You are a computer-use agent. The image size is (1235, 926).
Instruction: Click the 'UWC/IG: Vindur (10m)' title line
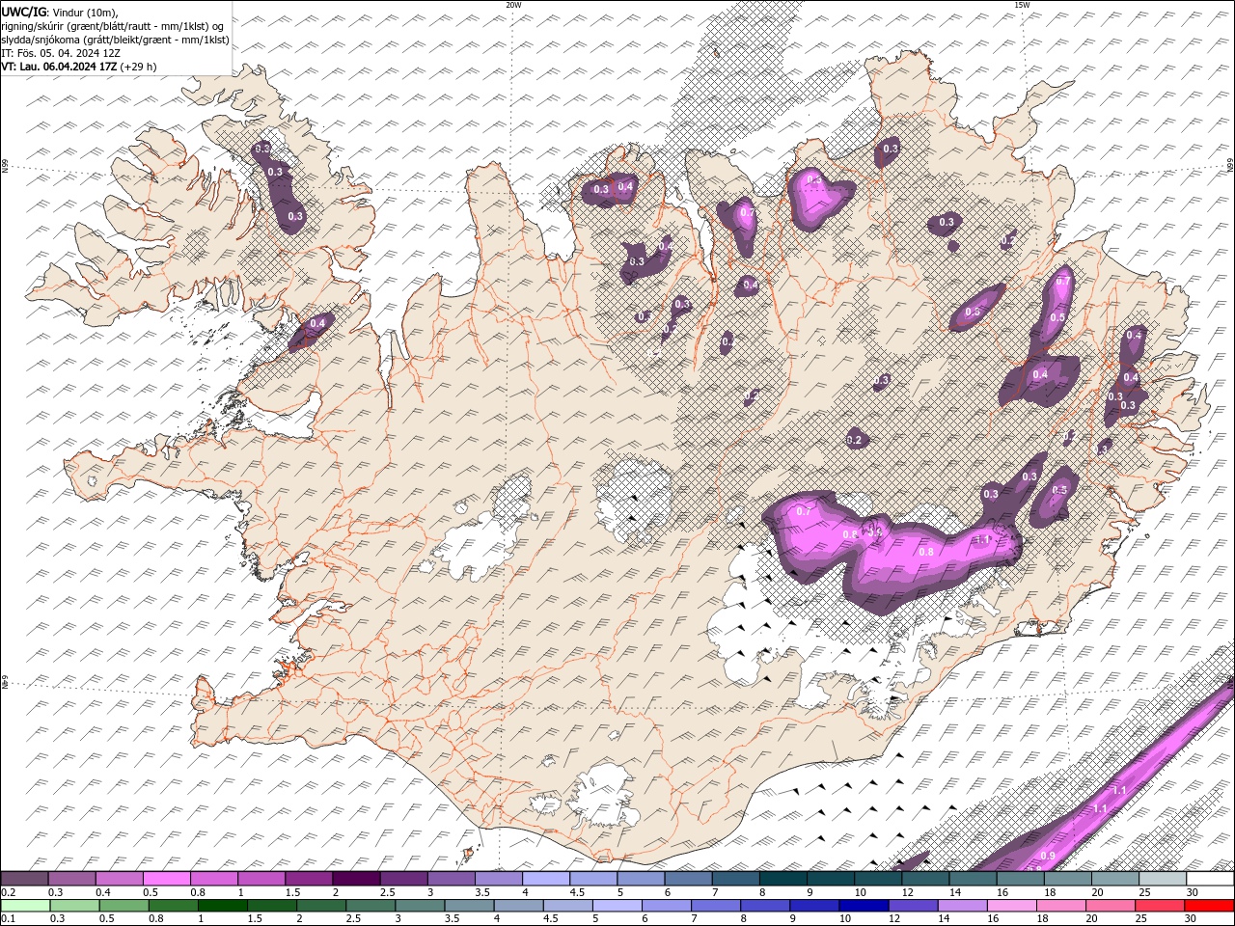(x=59, y=12)
